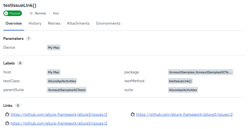Screen dimensions: 249x129
Task: Click the Normal severity icon
Action: tap(31, 13)
